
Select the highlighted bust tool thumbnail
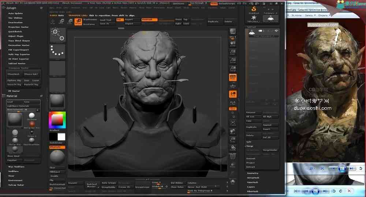[271, 19]
